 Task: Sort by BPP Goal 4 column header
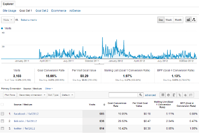tap(186, 105)
